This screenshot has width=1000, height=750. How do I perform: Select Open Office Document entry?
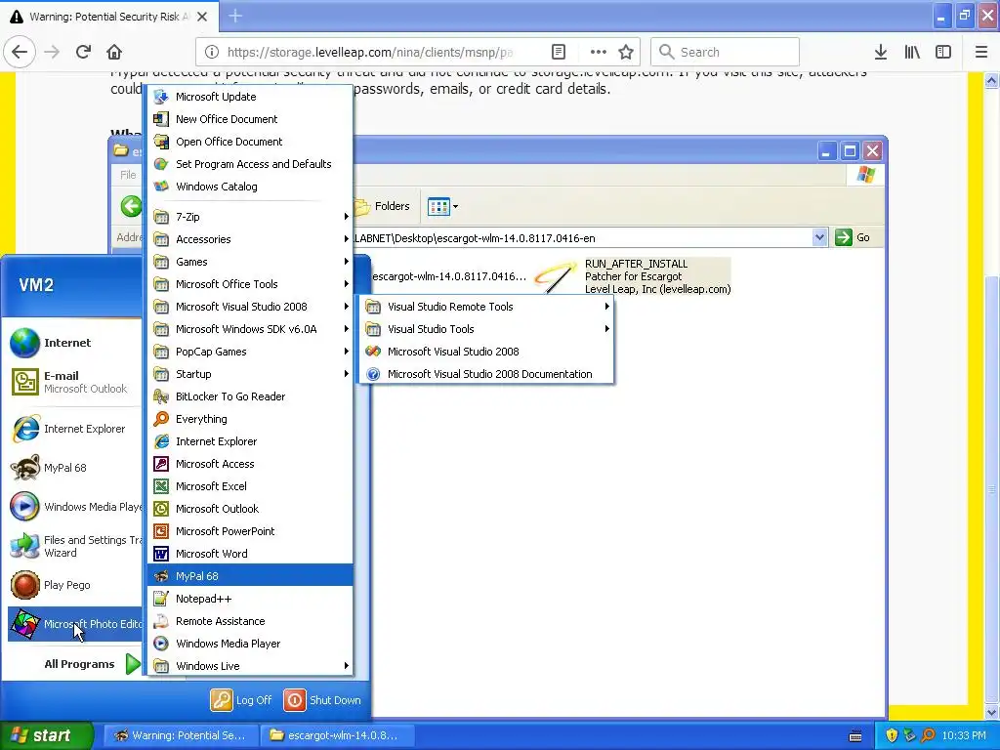tap(249, 142)
